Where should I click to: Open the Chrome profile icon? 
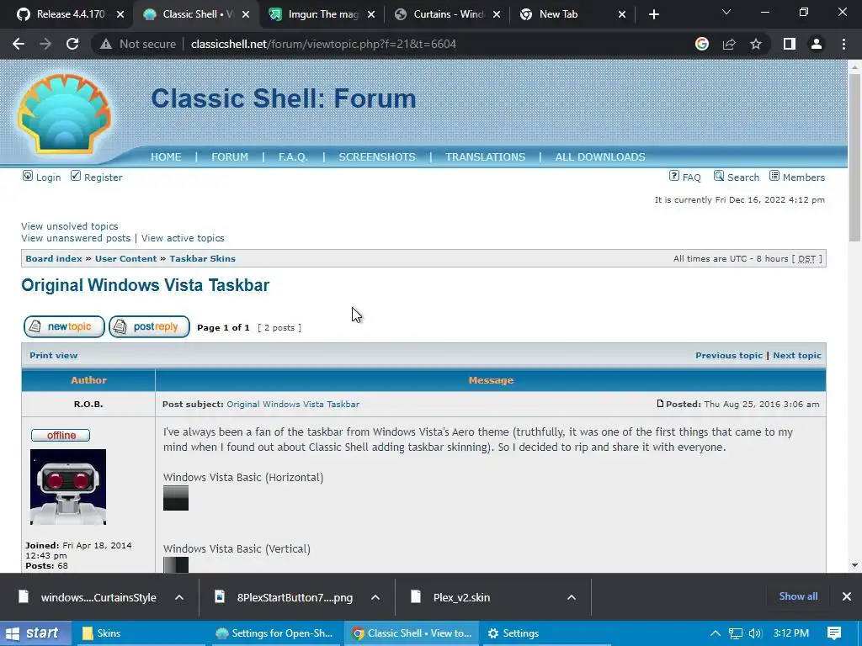[x=817, y=44]
